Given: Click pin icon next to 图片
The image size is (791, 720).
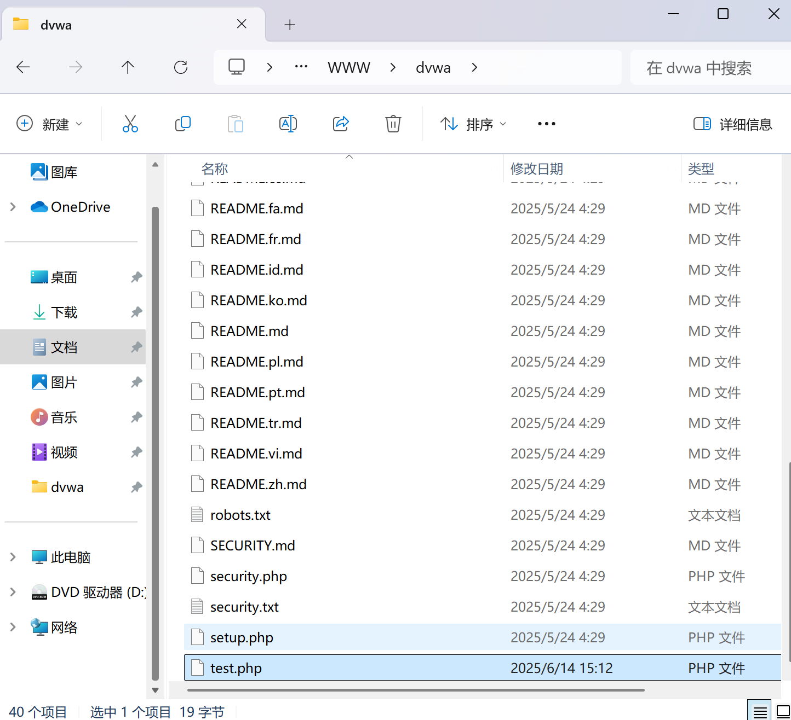Looking at the screenshot, I should point(136,382).
